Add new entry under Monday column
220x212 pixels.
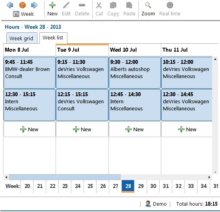point(30,129)
